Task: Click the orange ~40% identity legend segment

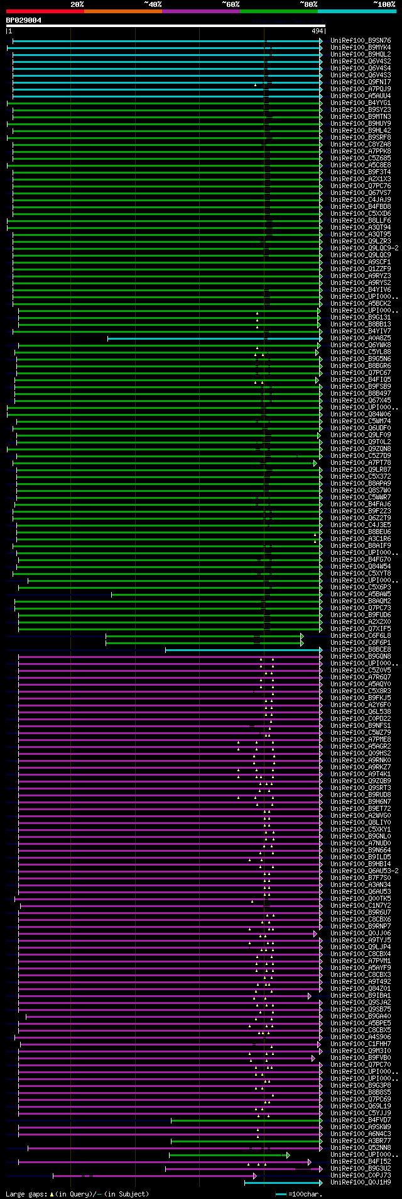Action: [122, 11]
